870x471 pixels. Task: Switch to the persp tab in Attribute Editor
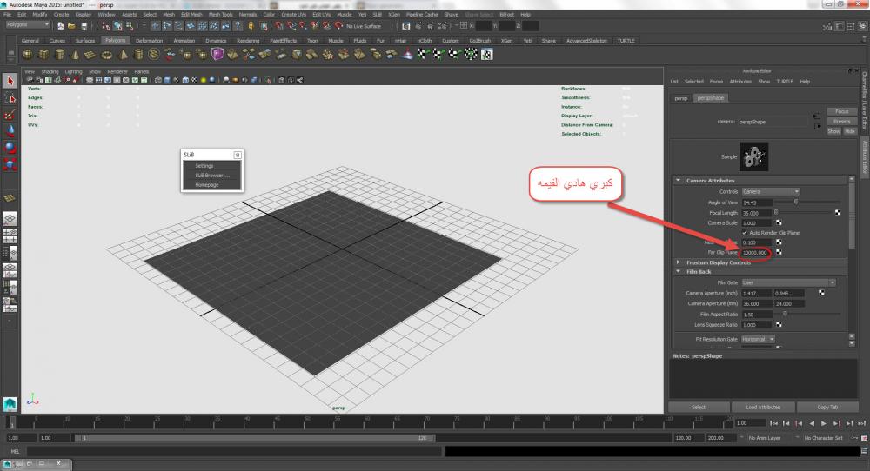681,98
